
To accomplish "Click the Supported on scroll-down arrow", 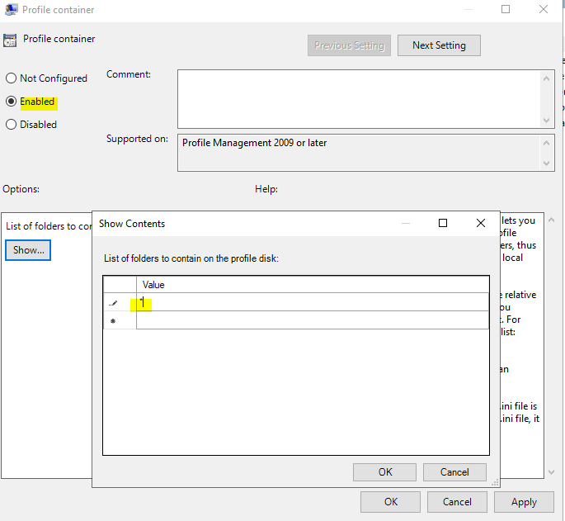I will pos(548,163).
